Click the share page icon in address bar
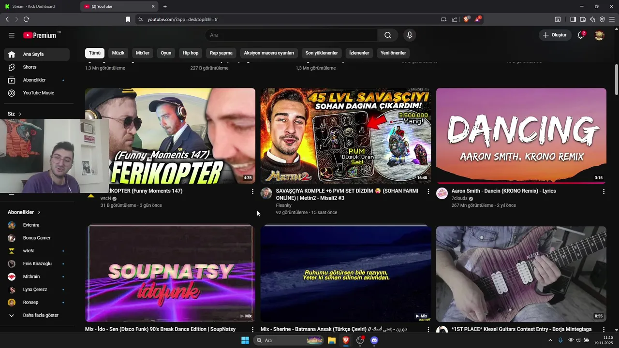This screenshot has height=348, width=619. coord(455,19)
